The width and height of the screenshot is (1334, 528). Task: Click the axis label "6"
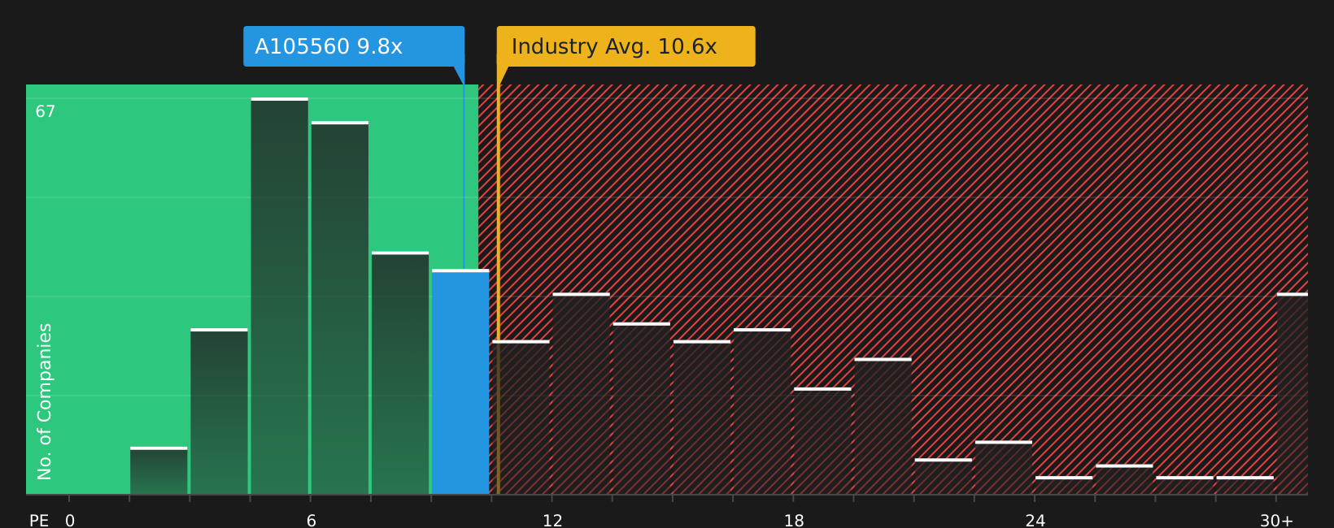tap(312, 521)
